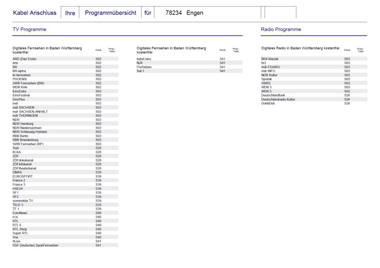Select the 'SF1' channel row
The width and height of the screenshot is (380, 268).
[66, 193]
